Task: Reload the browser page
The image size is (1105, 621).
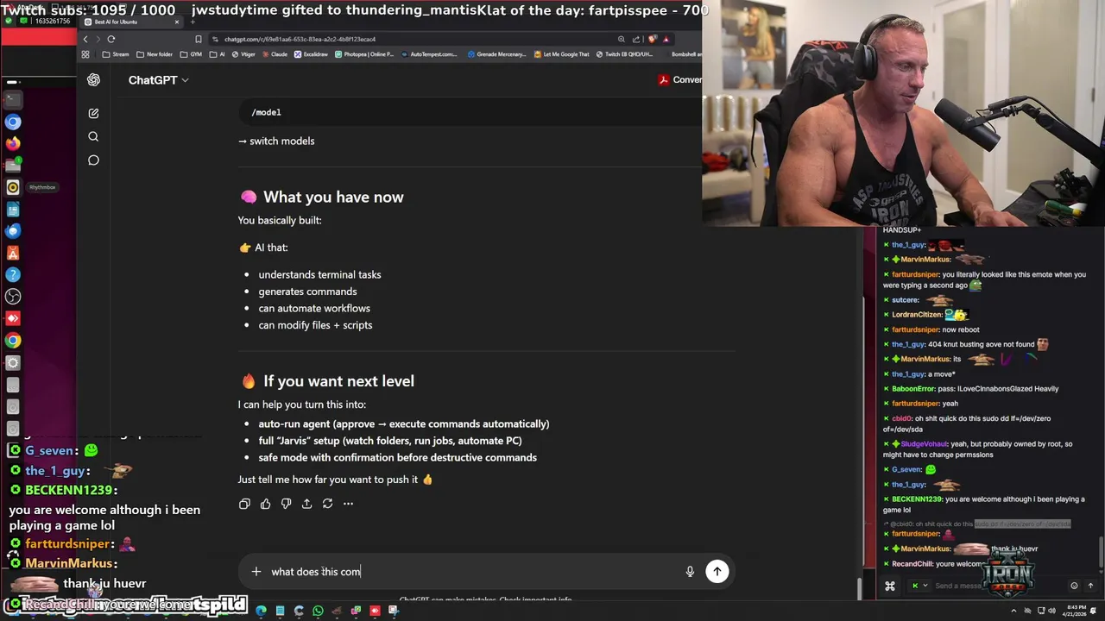Action: tap(111, 39)
